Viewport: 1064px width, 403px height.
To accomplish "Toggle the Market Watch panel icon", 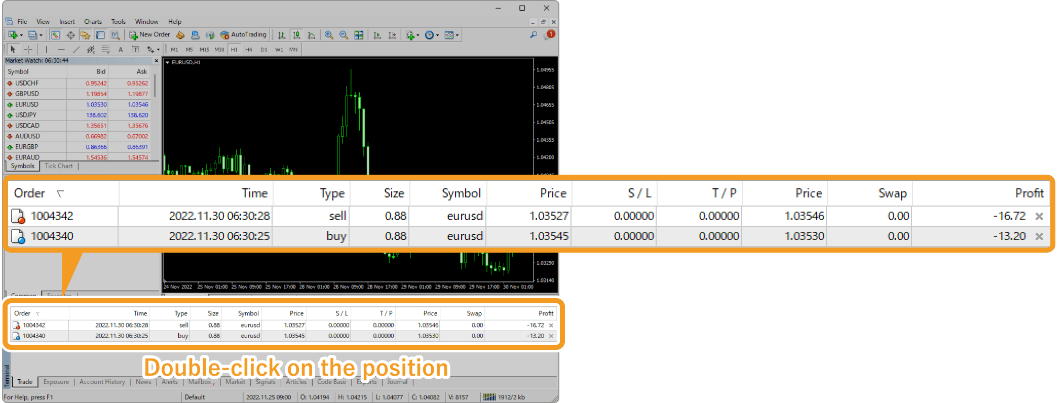I will pos(55,35).
